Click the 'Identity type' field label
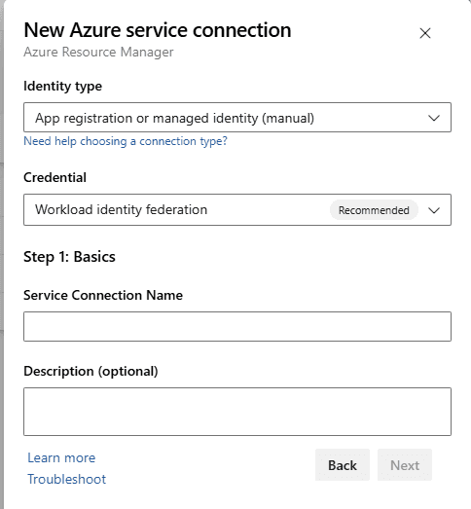The height and width of the screenshot is (509, 471). 62,87
